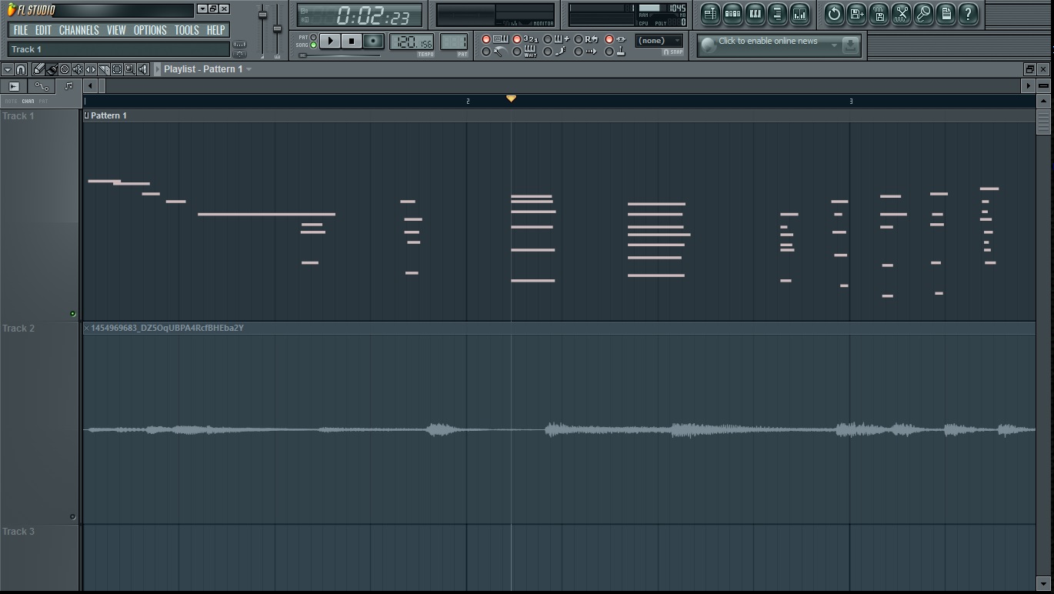Switch to PAT pattern mode
Screen dimensions: 1054x594
pos(313,37)
